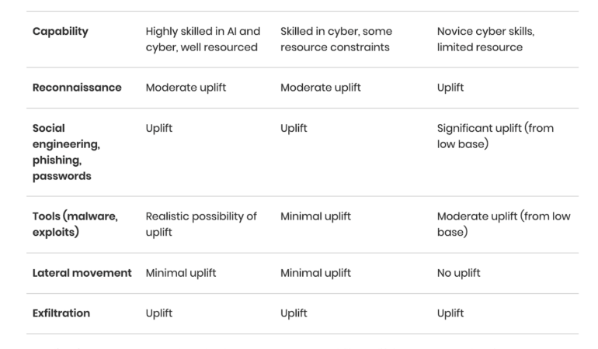Click the "No uplift" cell
Viewport: 598px width, 349px height.
[x=458, y=273]
